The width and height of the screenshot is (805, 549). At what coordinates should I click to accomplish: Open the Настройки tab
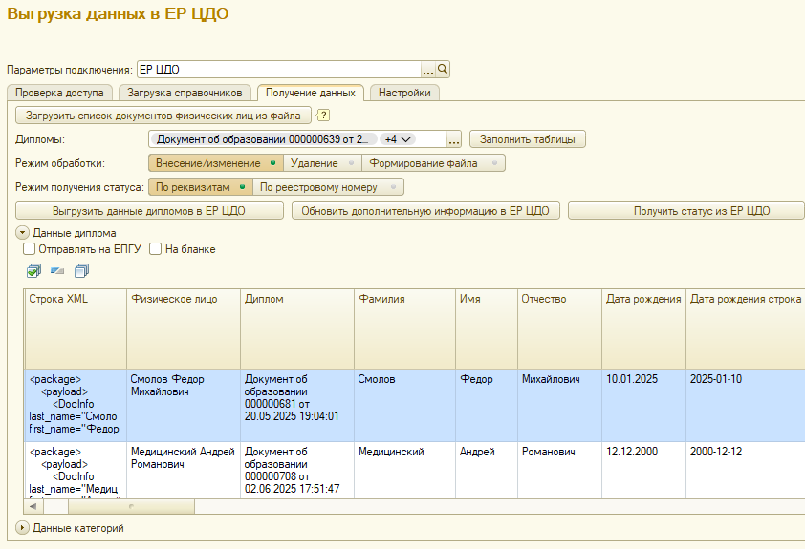[x=404, y=93]
